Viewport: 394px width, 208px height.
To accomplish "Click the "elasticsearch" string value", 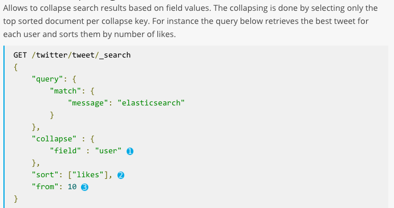I will point(151,103).
